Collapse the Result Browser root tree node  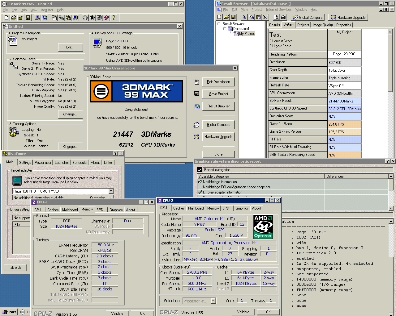219,24
